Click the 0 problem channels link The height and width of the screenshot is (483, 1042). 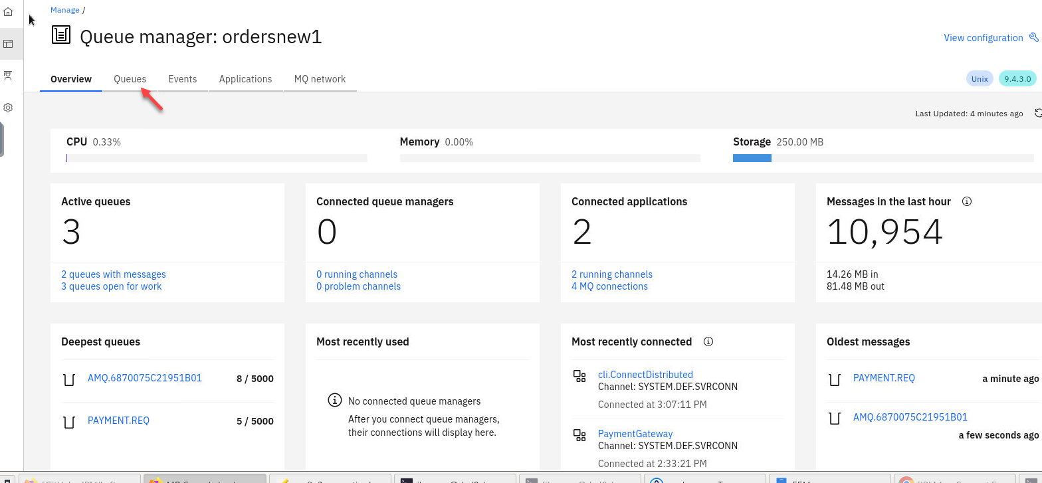point(358,286)
